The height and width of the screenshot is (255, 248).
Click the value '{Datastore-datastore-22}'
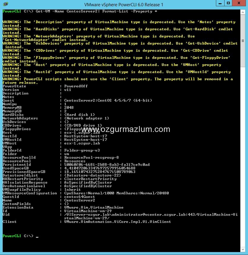[x=93, y=175]
